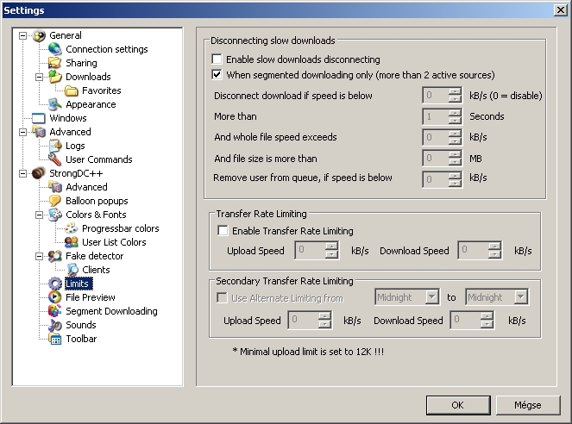
Task: Enable slow downloads disconnecting checkbox
Action: pos(217,59)
